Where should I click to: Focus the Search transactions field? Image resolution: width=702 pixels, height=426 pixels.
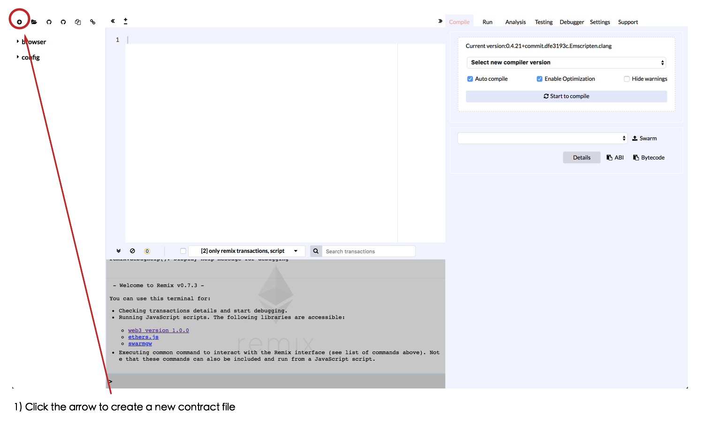(x=368, y=251)
